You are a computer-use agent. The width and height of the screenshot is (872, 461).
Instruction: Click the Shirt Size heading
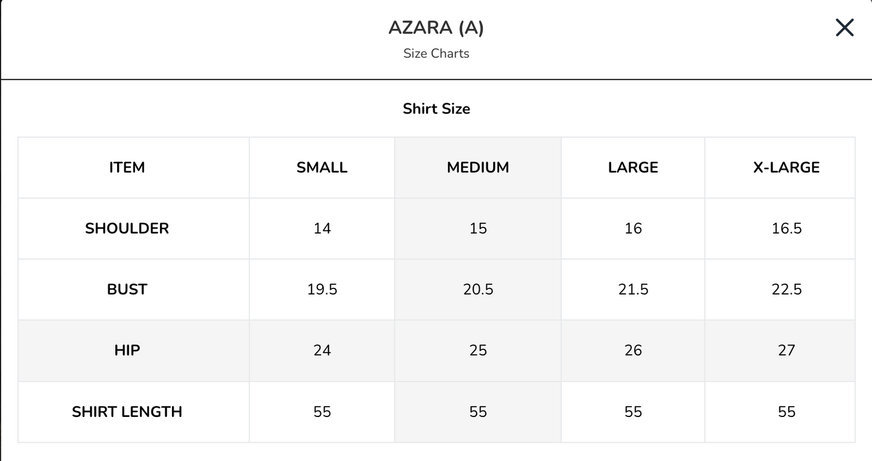click(x=436, y=109)
